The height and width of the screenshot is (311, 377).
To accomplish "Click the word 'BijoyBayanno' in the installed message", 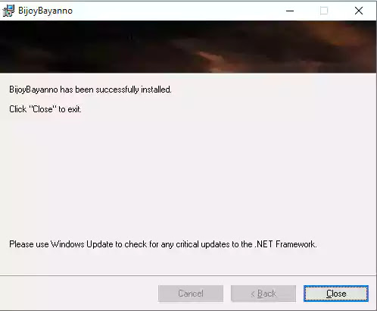I will [x=33, y=90].
